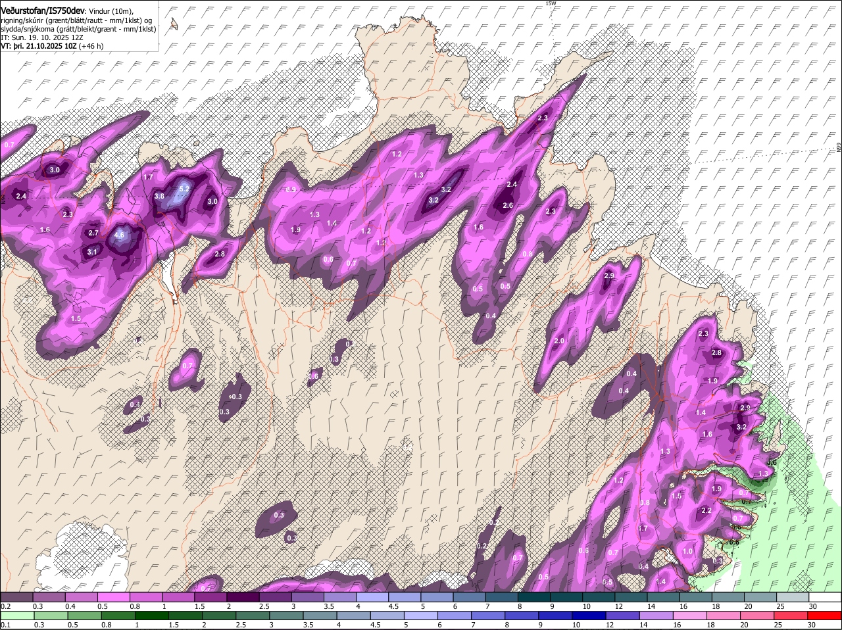The height and width of the screenshot is (630, 842).
Task: Click the 5.2 precipitation peak value
Action: click(184, 189)
